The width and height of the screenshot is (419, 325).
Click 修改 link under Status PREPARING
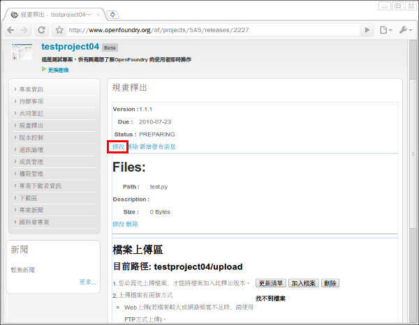119,146
